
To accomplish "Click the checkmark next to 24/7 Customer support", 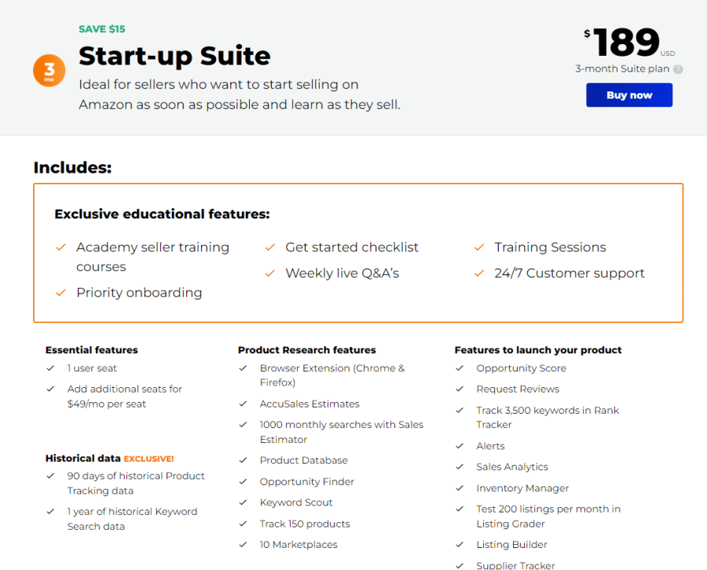I will 479,273.
